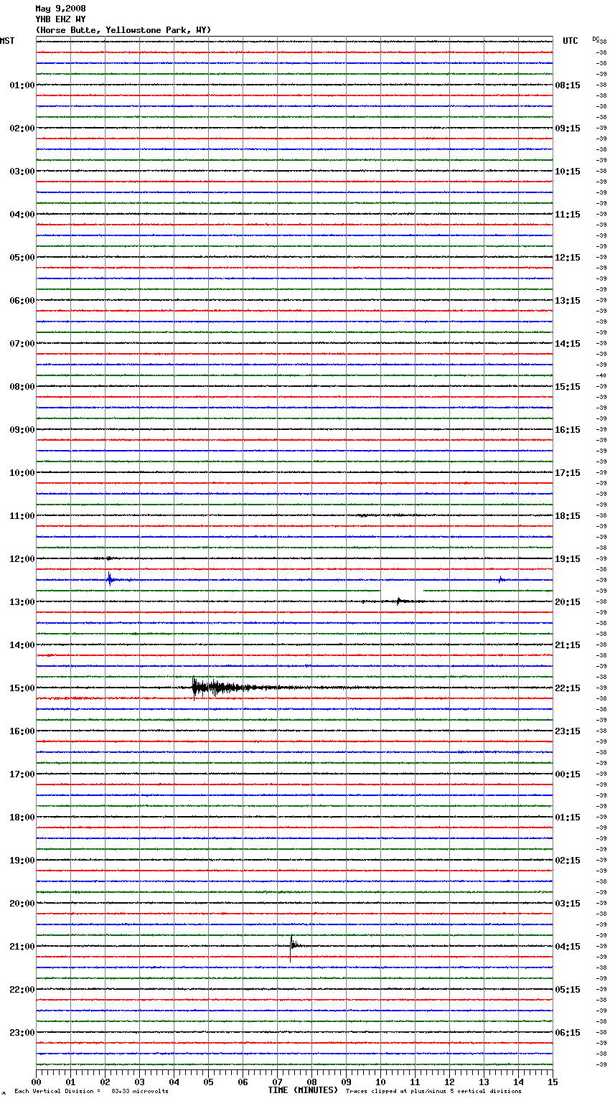
Task: Click the '13' minute axis tick label
Action: (x=484, y=1082)
